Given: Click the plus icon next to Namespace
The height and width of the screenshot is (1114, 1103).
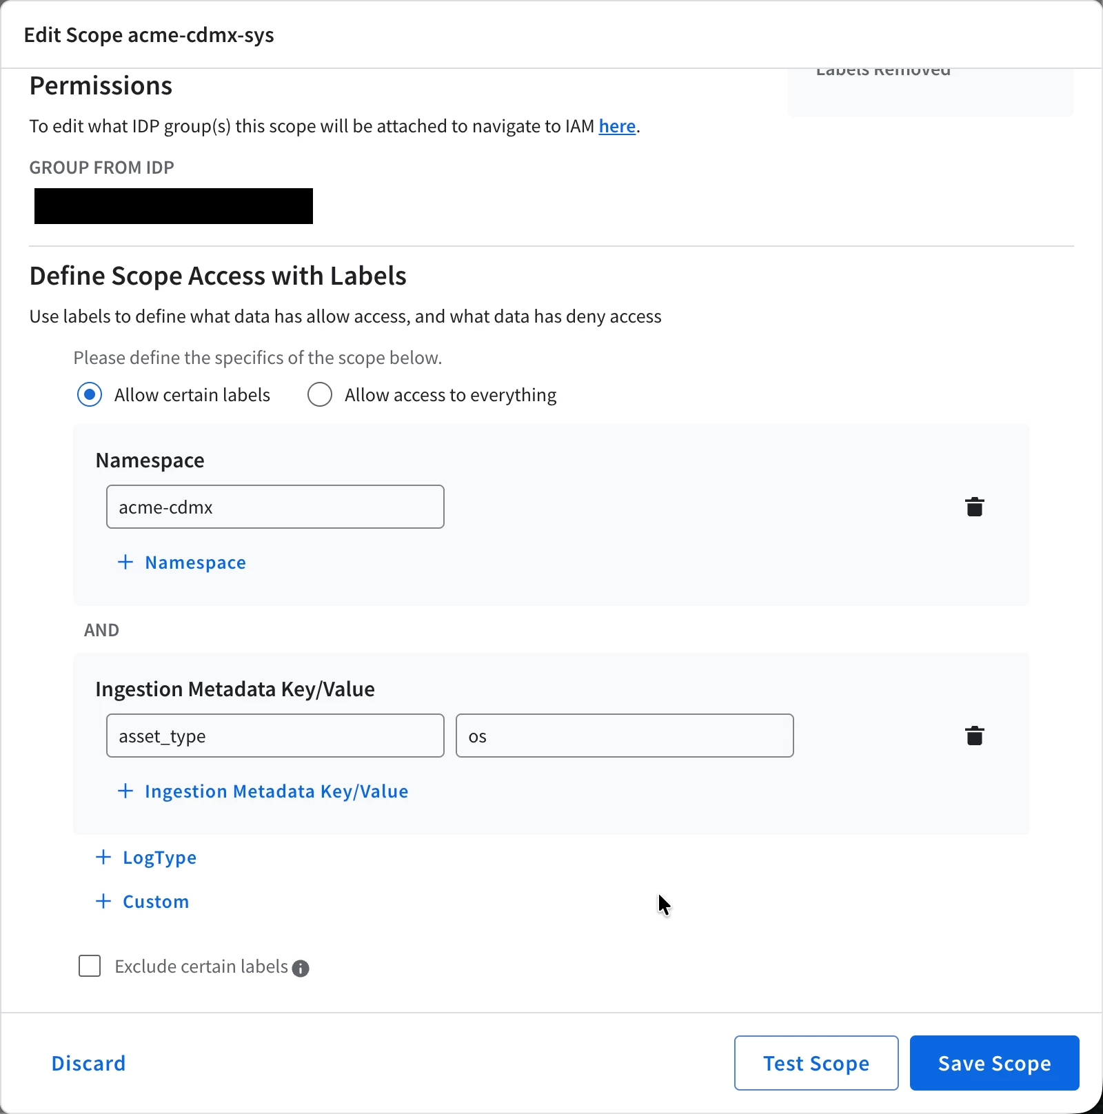Looking at the screenshot, I should click(125, 562).
